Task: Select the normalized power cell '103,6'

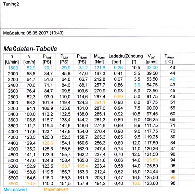Action: (x=82, y=91)
